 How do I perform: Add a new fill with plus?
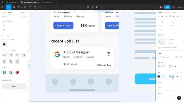pos(181,73)
